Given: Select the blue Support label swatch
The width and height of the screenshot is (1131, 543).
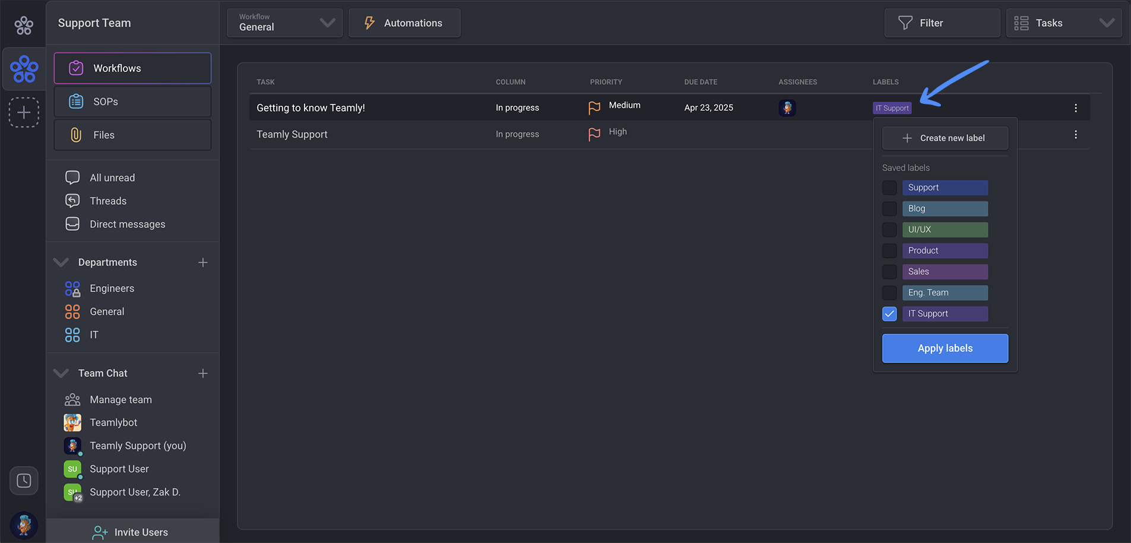Looking at the screenshot, I should [945, 188].
